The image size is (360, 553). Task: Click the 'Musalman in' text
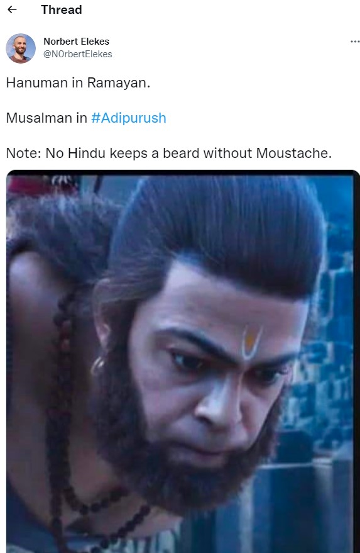point(46,118)
